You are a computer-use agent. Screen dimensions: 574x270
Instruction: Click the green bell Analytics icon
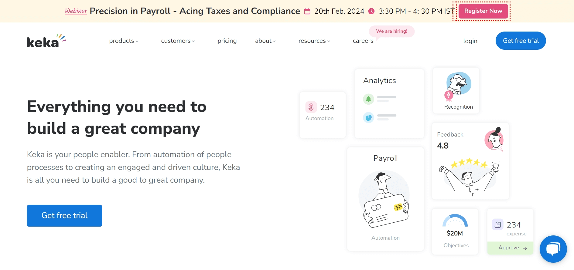pos(368,99)
